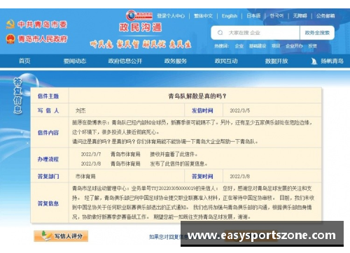Click the 答复部门 label
Viewport: 350px width, 253px height.
click(48, 176)
